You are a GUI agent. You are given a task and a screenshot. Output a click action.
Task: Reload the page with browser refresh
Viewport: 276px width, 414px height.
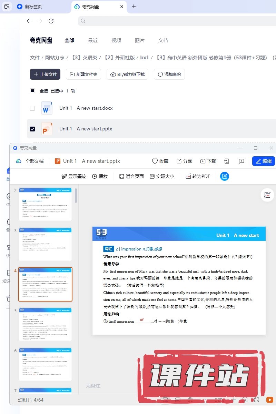coord(51,21)
